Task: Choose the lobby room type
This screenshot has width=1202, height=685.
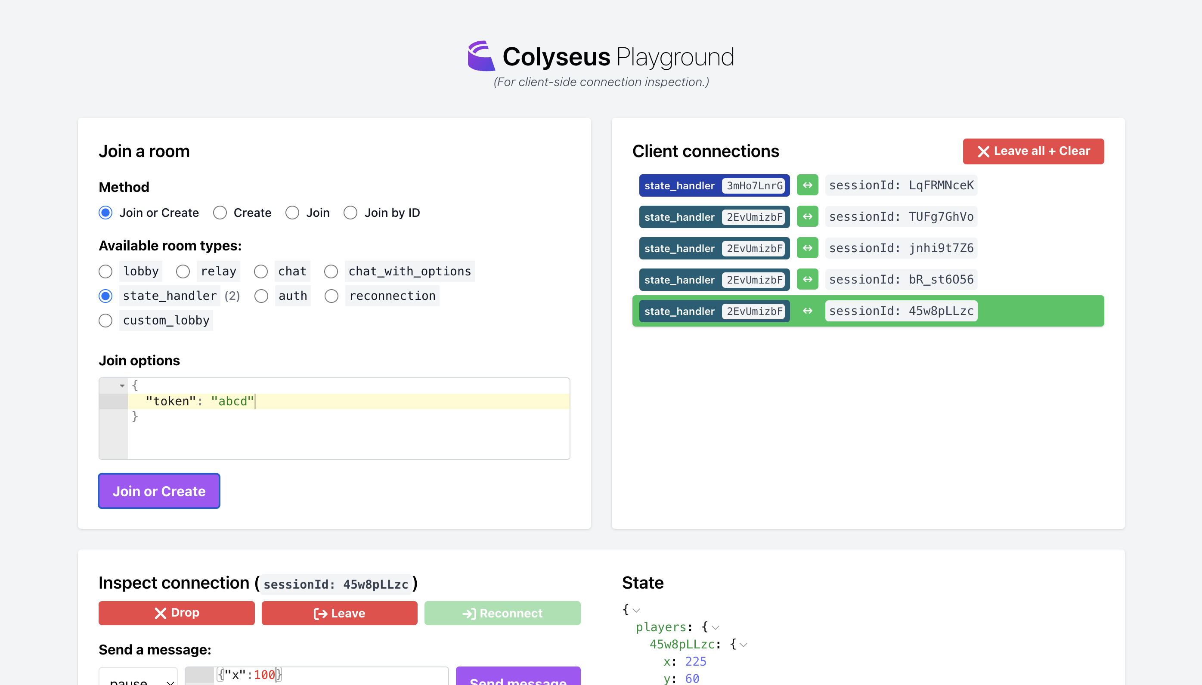Action: click(x=105, y=272)
